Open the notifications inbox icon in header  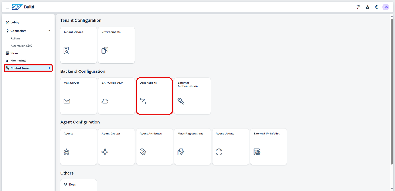(368, 7)
